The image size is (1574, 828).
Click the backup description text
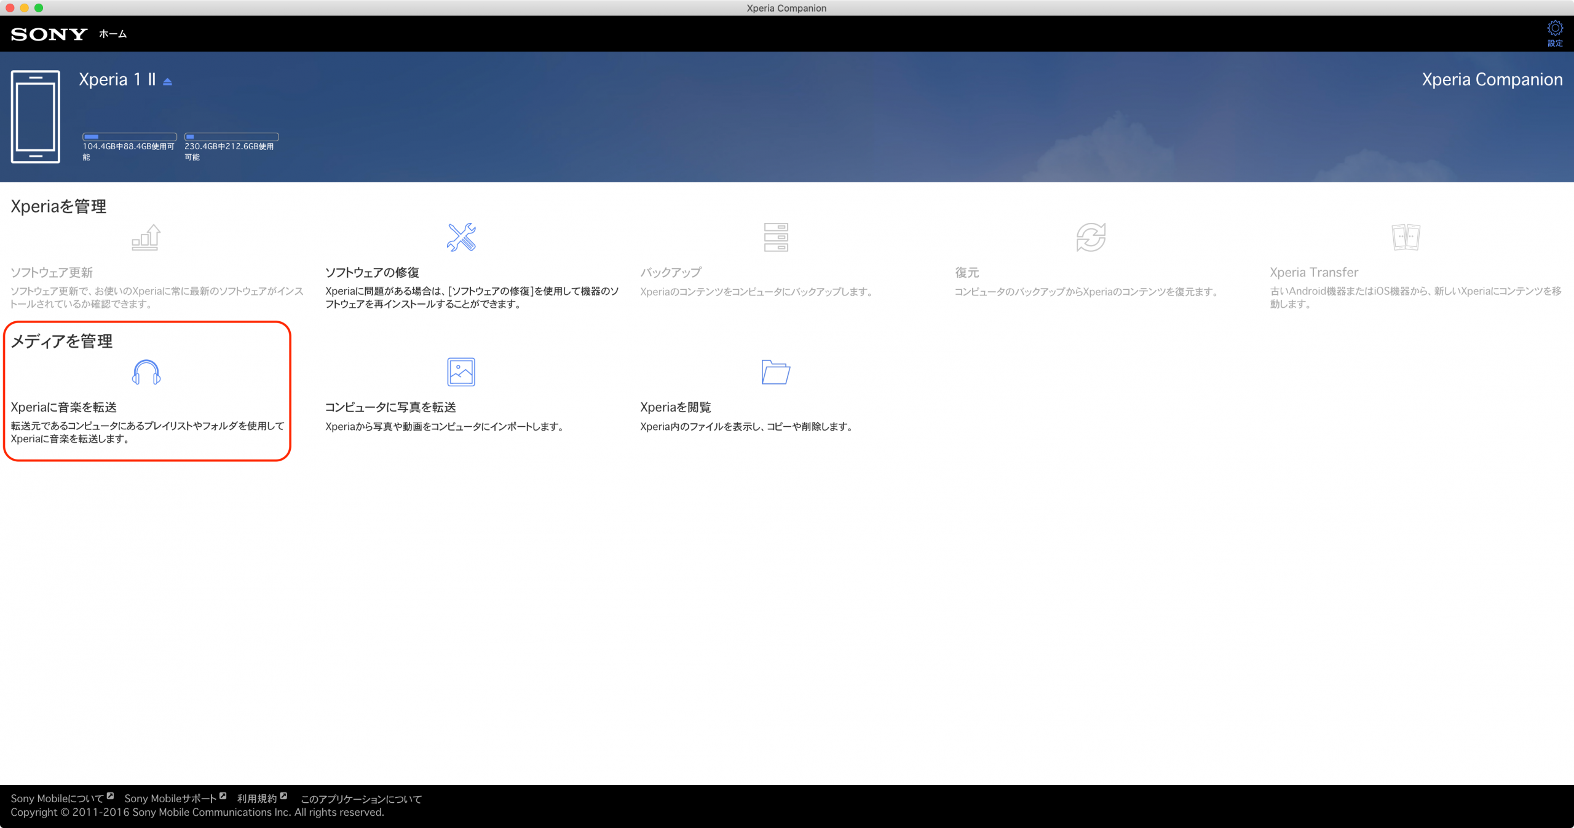click(756, 291)
